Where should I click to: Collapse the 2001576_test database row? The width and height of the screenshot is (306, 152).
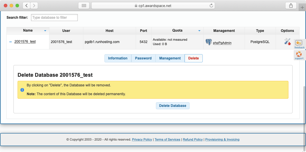[x=11, y=42]
